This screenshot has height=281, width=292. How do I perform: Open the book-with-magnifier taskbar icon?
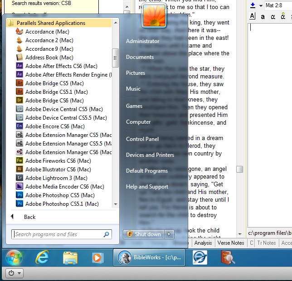(227, 257)
